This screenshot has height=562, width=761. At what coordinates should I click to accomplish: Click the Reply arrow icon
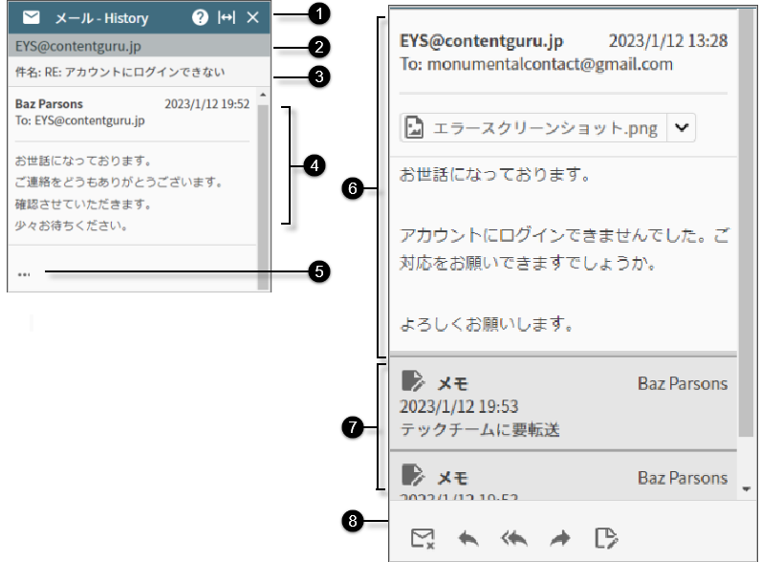pos(468,538)
